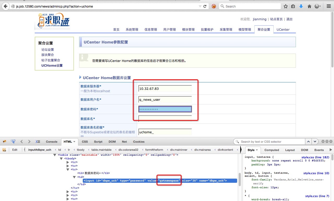
Task: Expand the first tr node under tbody
Action: pos(68,162)
